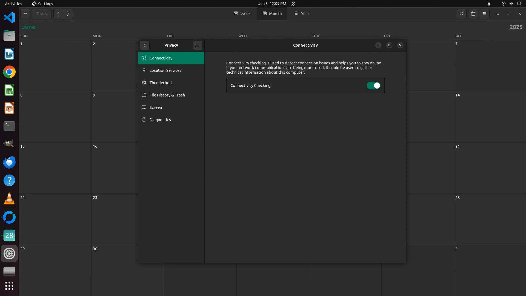Go to the previous month
The image size is (526, 296).
pyautogui.click(x=58, y=14)
